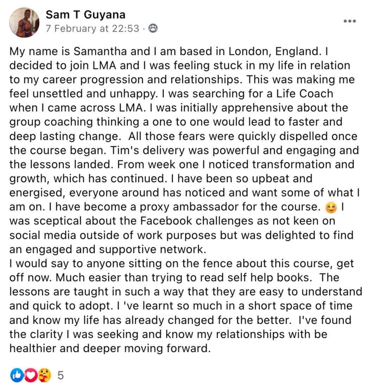Click the blushing smiley emoji in the post
This screenshot has height=389, width=373.
[x=331, y=208]
